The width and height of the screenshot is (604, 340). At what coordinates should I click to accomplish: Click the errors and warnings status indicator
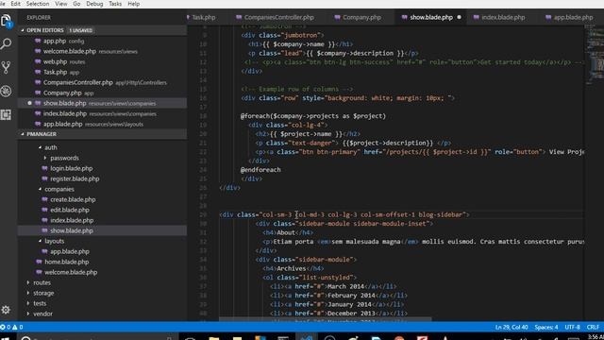point(11,328)
